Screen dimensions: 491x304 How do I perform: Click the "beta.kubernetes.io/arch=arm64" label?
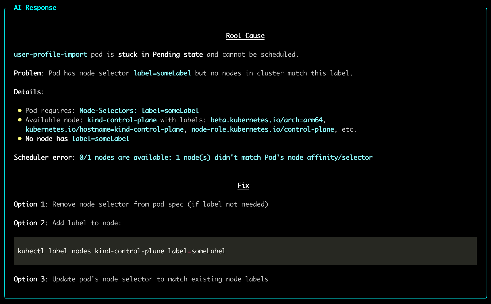pos(266,120)
